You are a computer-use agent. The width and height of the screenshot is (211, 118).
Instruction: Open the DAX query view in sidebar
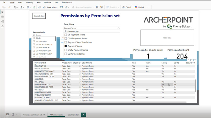2,26
